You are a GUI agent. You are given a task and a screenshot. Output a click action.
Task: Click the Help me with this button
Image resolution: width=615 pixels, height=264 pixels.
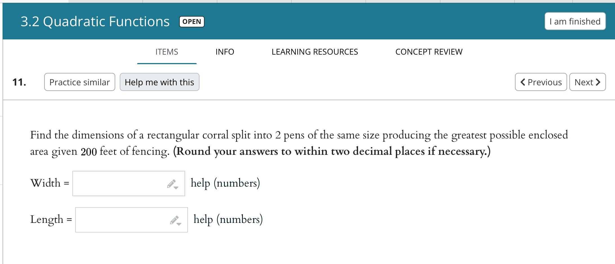[159, 82]
